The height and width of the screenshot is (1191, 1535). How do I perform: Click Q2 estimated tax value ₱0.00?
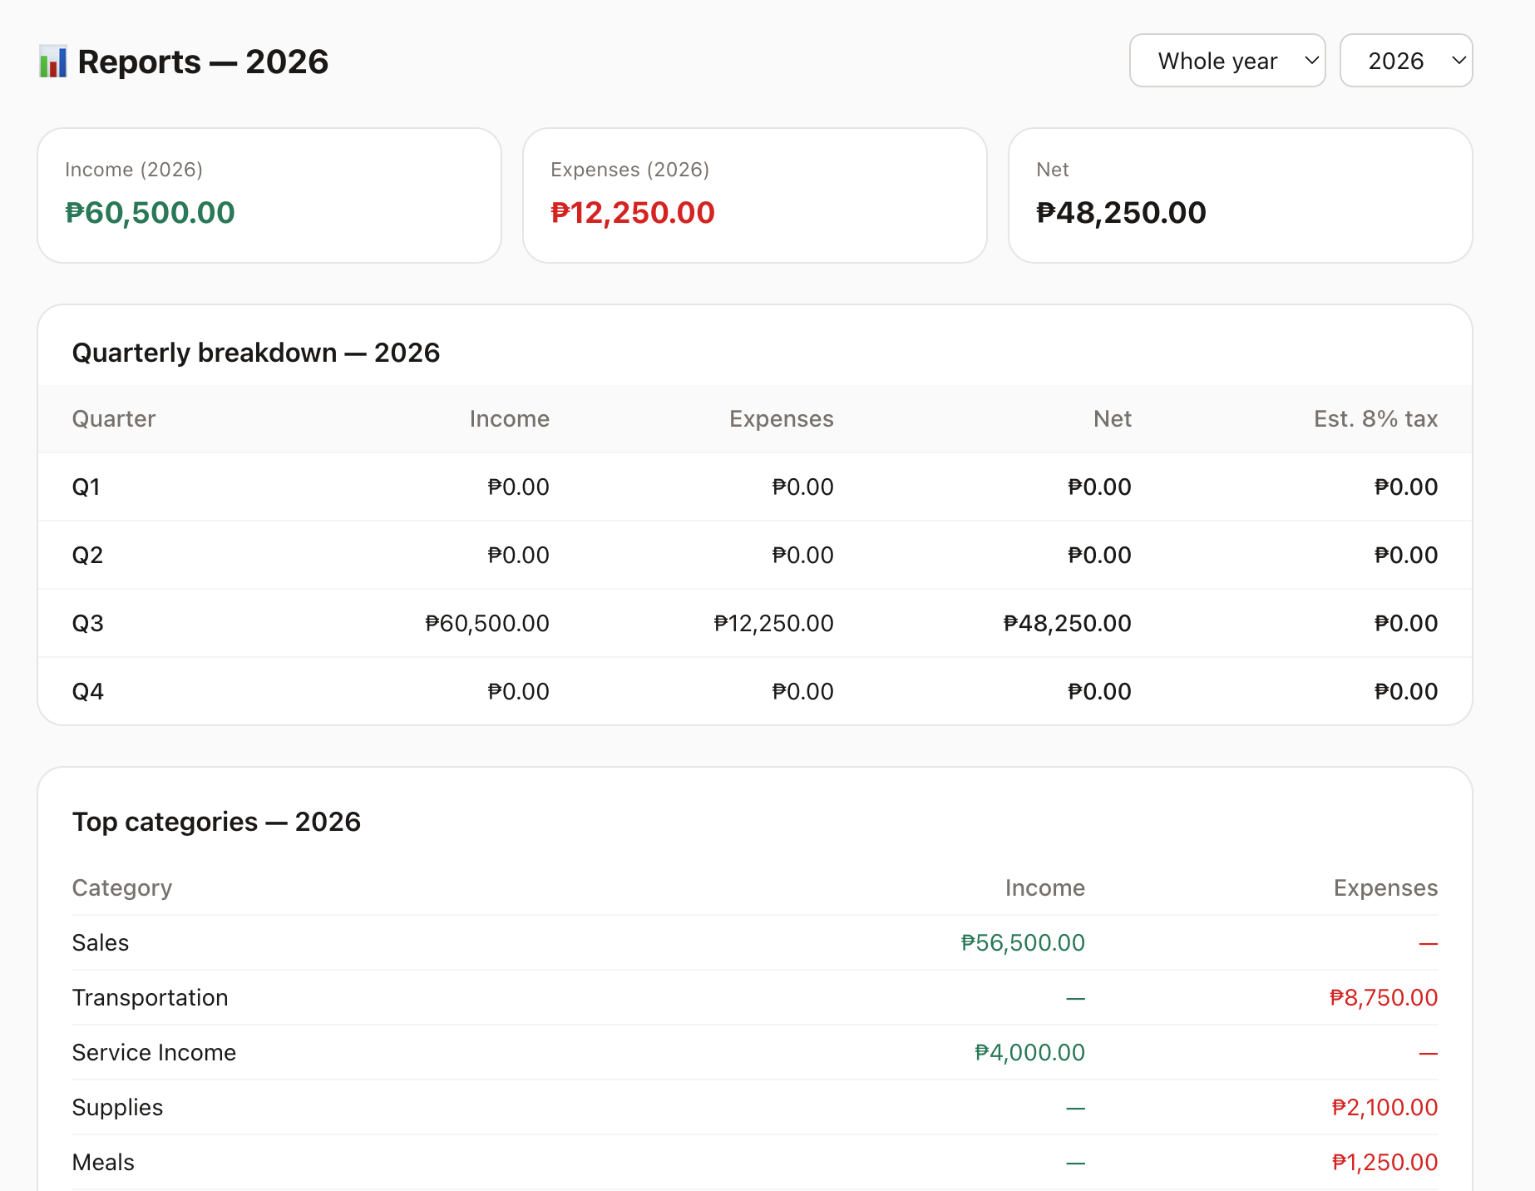pyautogui.click(x=1406, y=555)
